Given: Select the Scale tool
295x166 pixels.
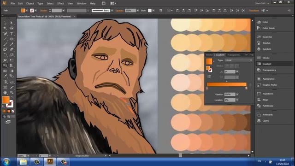Looking at the screenshot, I should pos(12,55).
